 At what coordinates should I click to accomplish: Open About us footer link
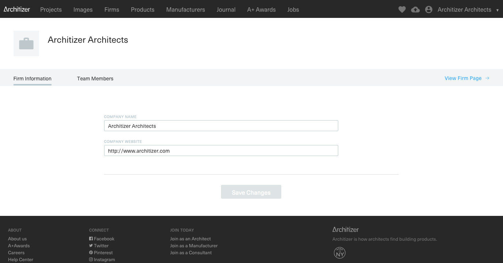pyautogui.click(x=17, y=239)
